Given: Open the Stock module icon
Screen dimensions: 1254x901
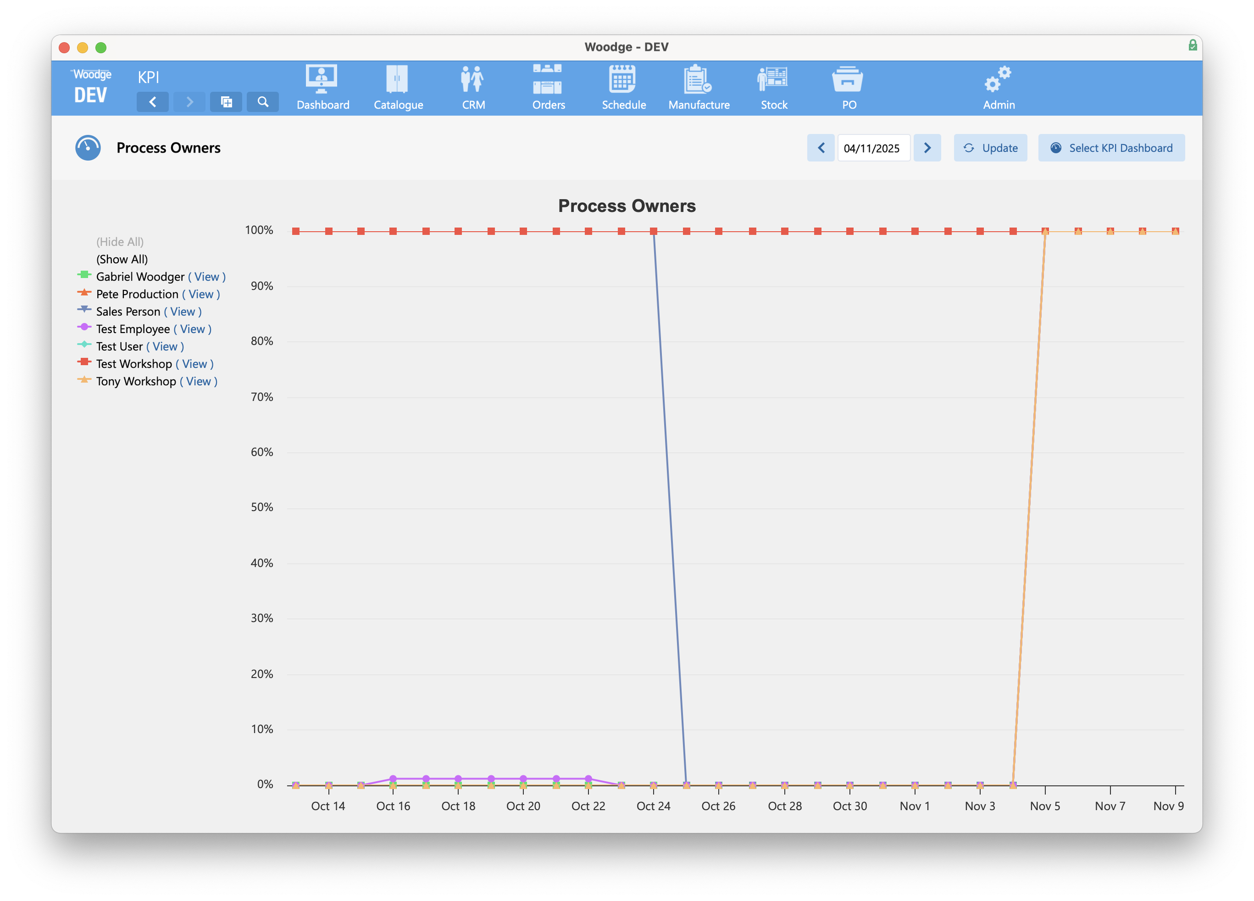Looking at the screenshot, I should click(773, 79).
